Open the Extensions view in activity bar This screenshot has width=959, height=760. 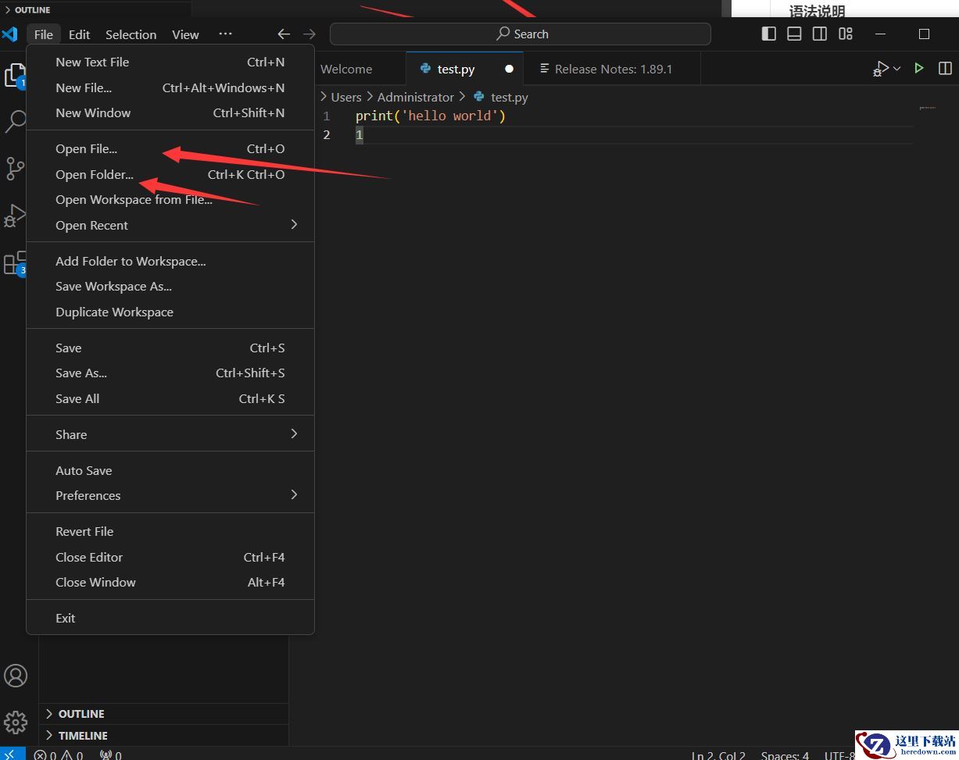tap(15, 263)
